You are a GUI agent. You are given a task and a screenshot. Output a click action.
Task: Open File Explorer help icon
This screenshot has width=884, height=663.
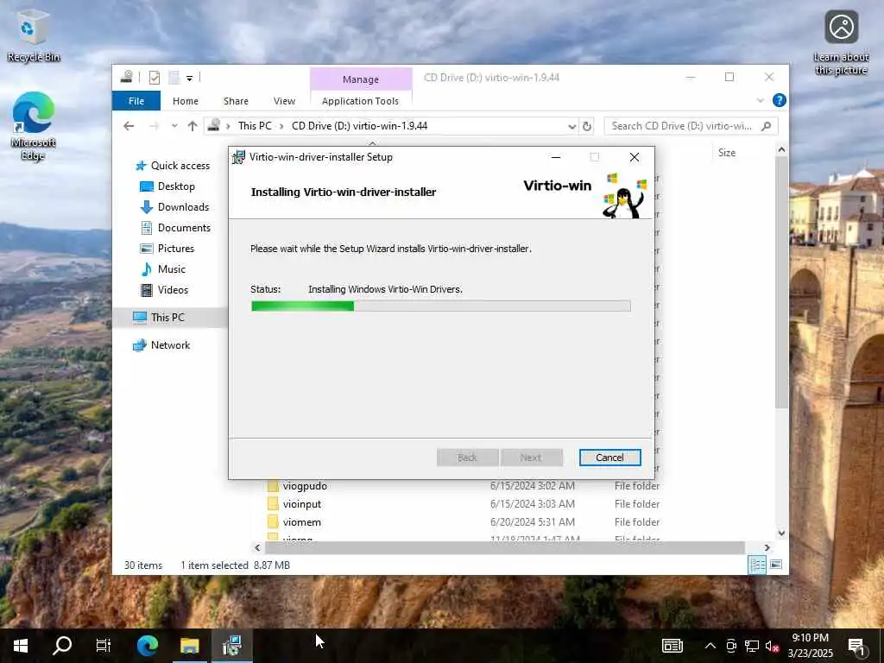pos(780,100)
